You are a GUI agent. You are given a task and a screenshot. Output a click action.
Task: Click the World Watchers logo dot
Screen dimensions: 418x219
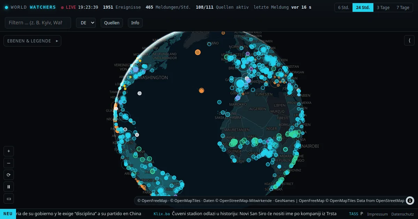6,7
